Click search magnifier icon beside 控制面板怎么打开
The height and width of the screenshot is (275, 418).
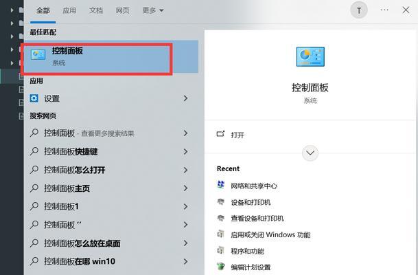point(34,170)
